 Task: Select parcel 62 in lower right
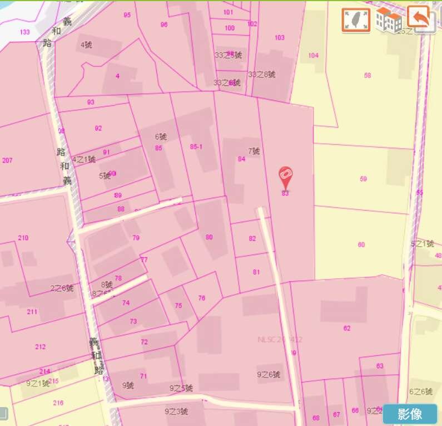pyautogui.click(x=347, y=329)
